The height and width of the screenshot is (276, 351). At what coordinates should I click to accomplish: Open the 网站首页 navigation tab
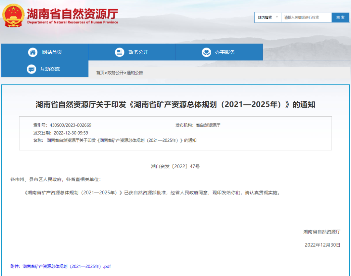coord(52,52)
